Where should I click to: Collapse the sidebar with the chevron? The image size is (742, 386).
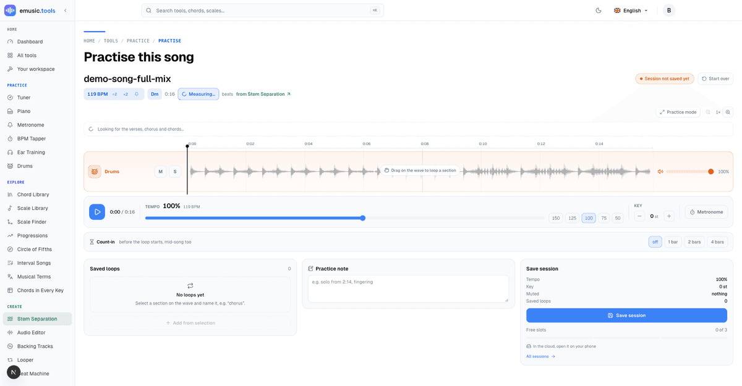66,10
